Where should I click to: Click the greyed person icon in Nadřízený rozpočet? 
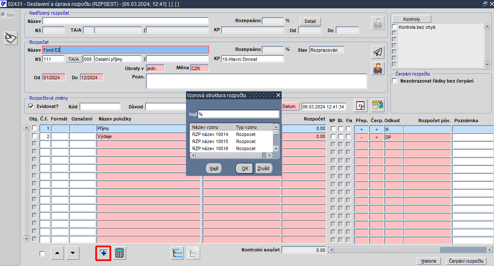tap(378, 23)
